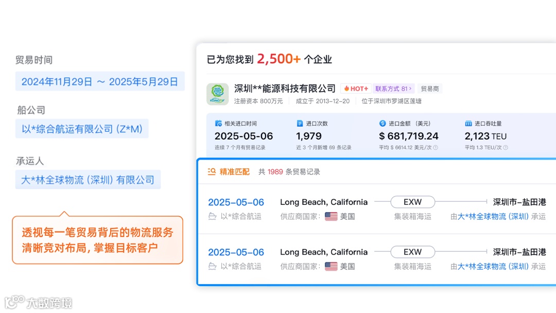The width and height of the screenshot is (556, 313).
Task: Select the 精准匹配 tab
Action: [234, 171]
